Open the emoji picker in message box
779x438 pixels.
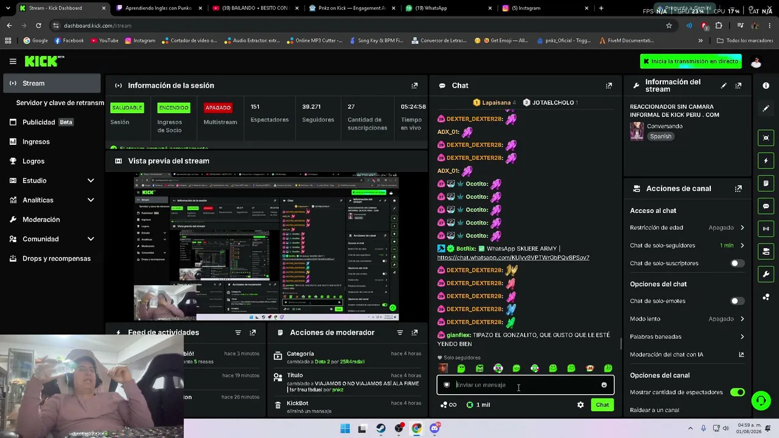coord(604,384)
